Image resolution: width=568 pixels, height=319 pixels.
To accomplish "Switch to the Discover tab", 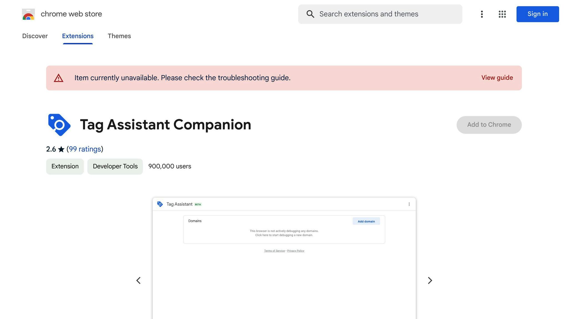I will click(x=35, y=36).
